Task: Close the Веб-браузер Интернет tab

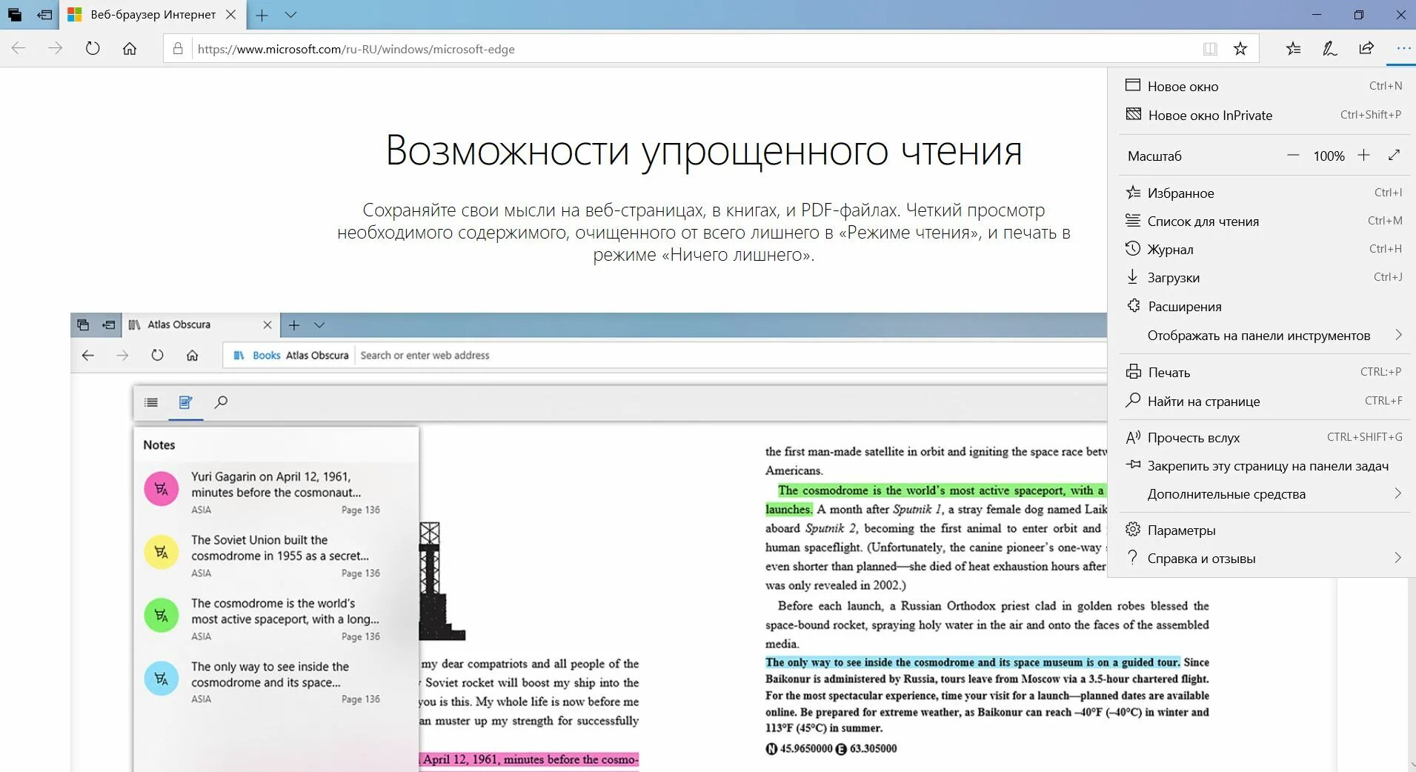Action: pyautogui.click(x=230, y=15)
